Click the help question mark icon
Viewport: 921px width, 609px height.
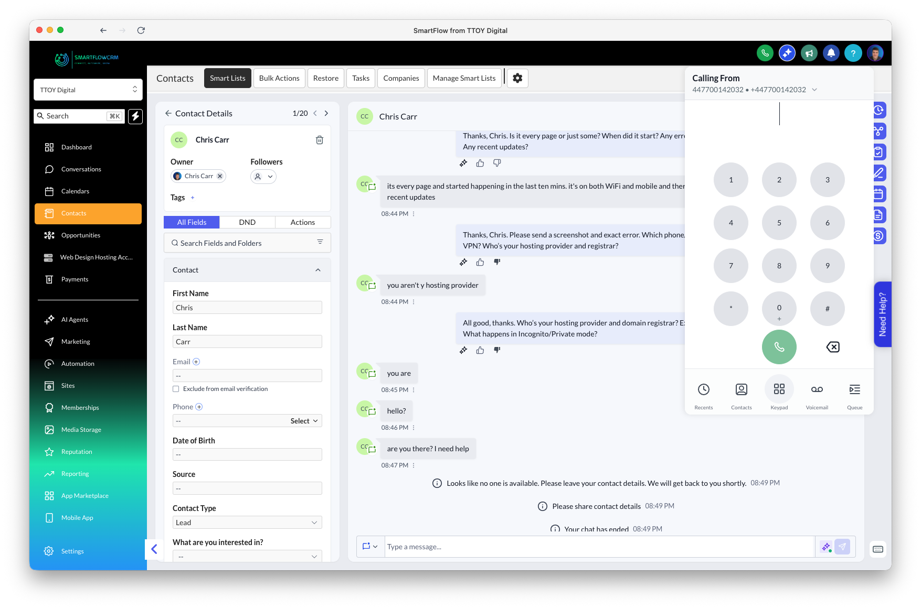point(853,53)
